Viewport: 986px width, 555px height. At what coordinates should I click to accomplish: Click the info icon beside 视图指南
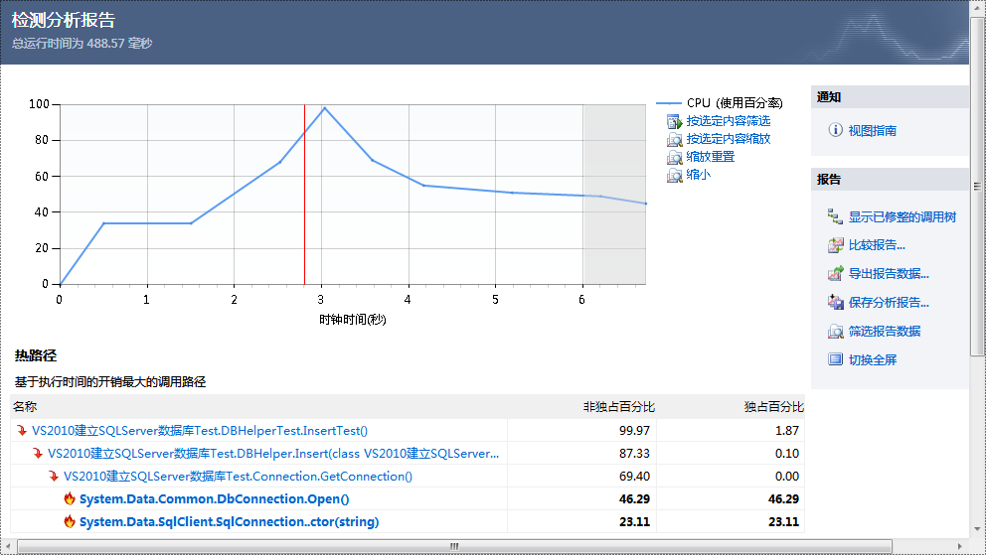(x=835, y=130)
